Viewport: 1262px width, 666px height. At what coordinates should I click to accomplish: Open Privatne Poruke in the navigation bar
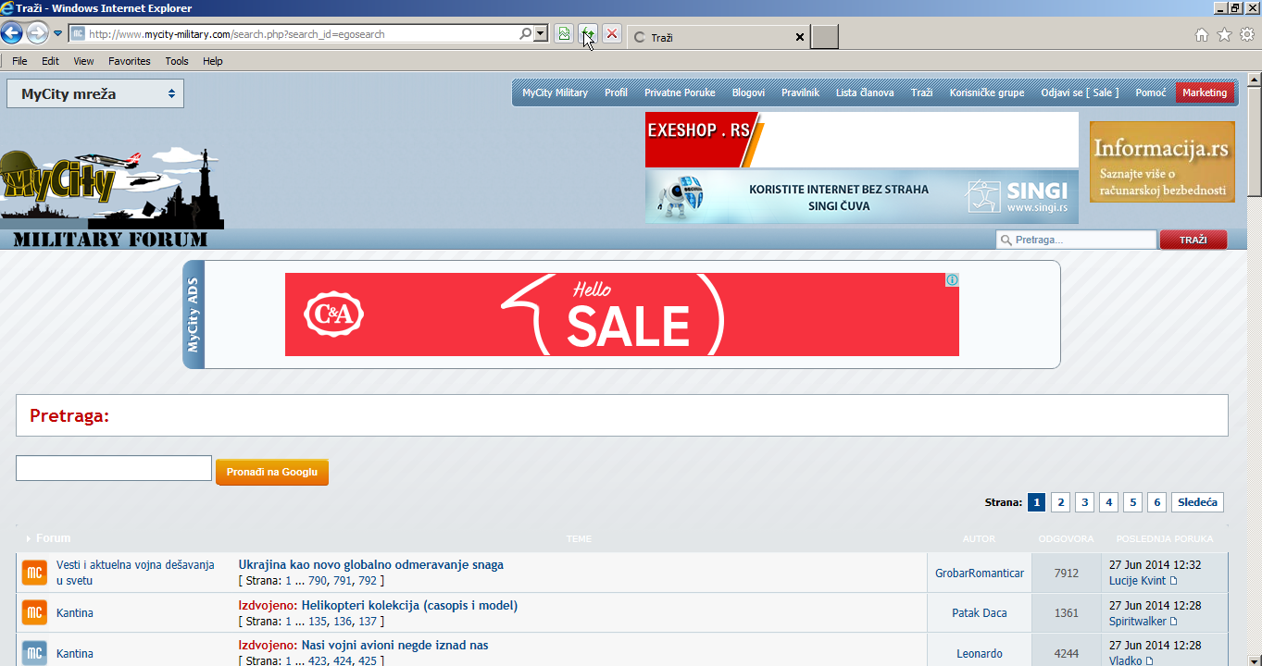click(x=680, y=92)
